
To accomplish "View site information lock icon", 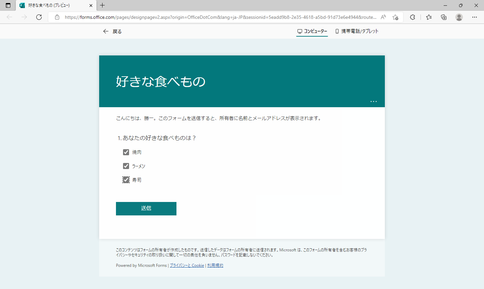I will click(x=57, y=17).
